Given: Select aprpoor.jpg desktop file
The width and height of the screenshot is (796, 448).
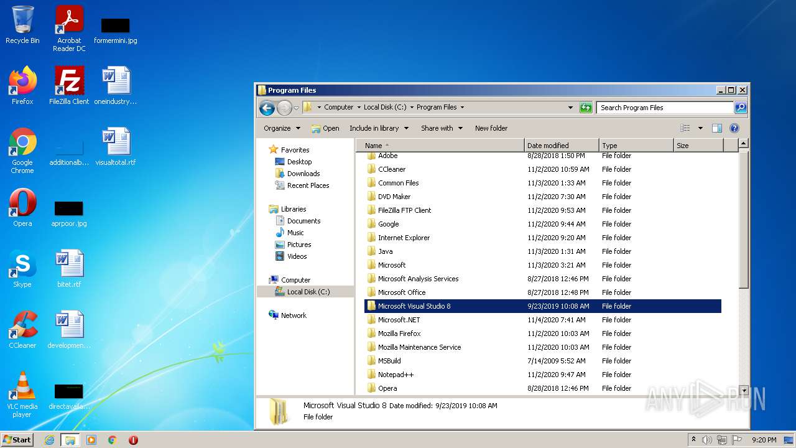Looking at the screenshot, I should [69, 213].
